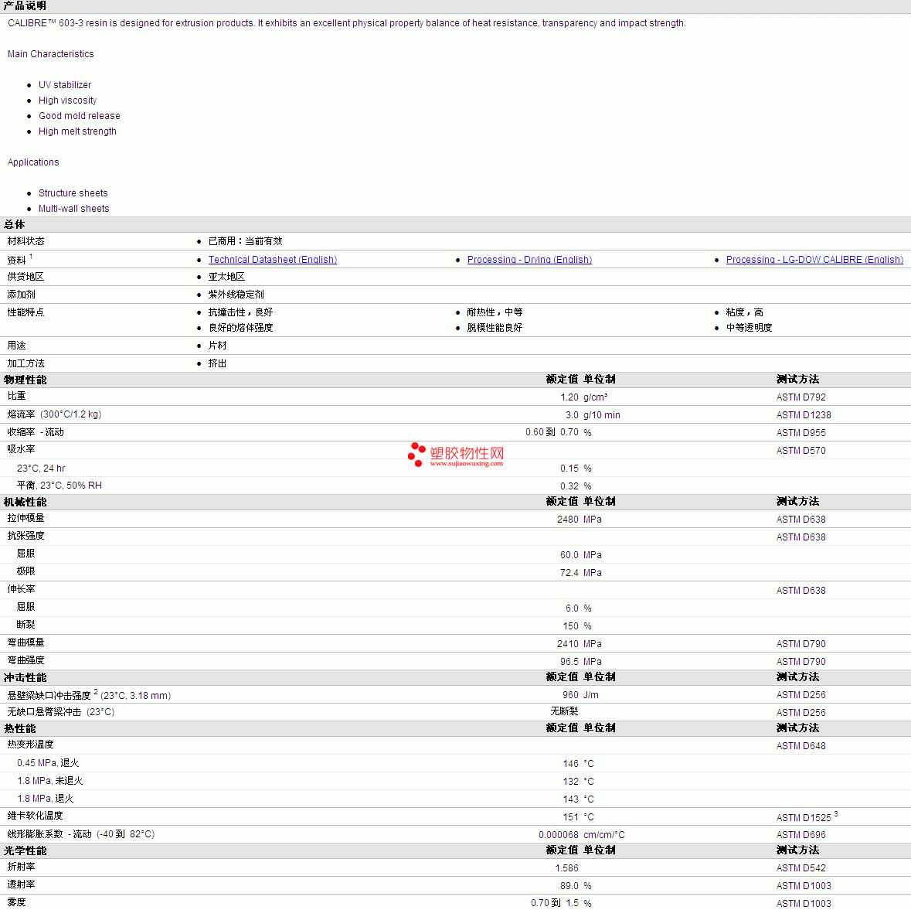Select deflection temperature value '146'
The width and height of the screenshot is (911, 910).
click(570, 764)
